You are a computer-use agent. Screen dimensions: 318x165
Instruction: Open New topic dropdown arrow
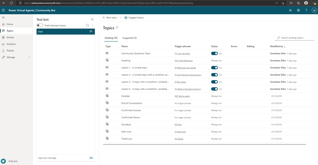tap(120, 17)
